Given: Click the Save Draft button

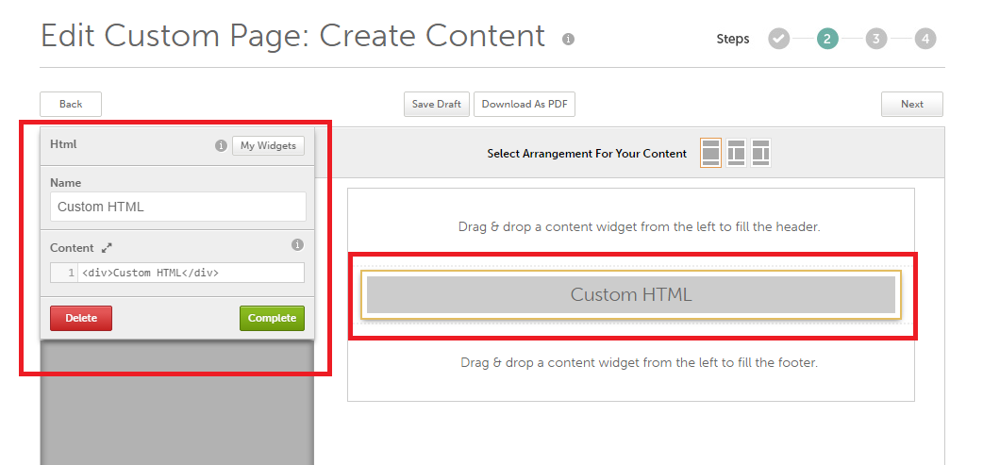Looking at the screenshot, I should 437,105.
